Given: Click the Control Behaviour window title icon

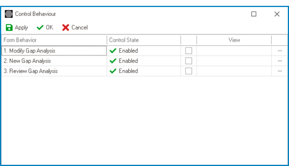Looking at the screenshot, I should (x=9, y=14).
